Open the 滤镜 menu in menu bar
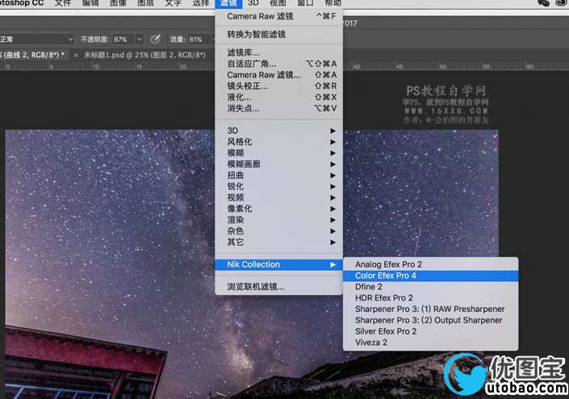The height and width of the screenshot is (399, 569). click(228, 3)
